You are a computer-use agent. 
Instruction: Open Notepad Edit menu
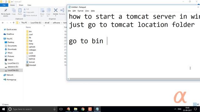74,11
